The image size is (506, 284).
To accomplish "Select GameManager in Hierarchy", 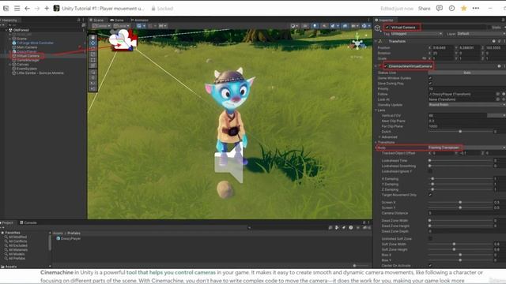I will [x=28, y=60].
